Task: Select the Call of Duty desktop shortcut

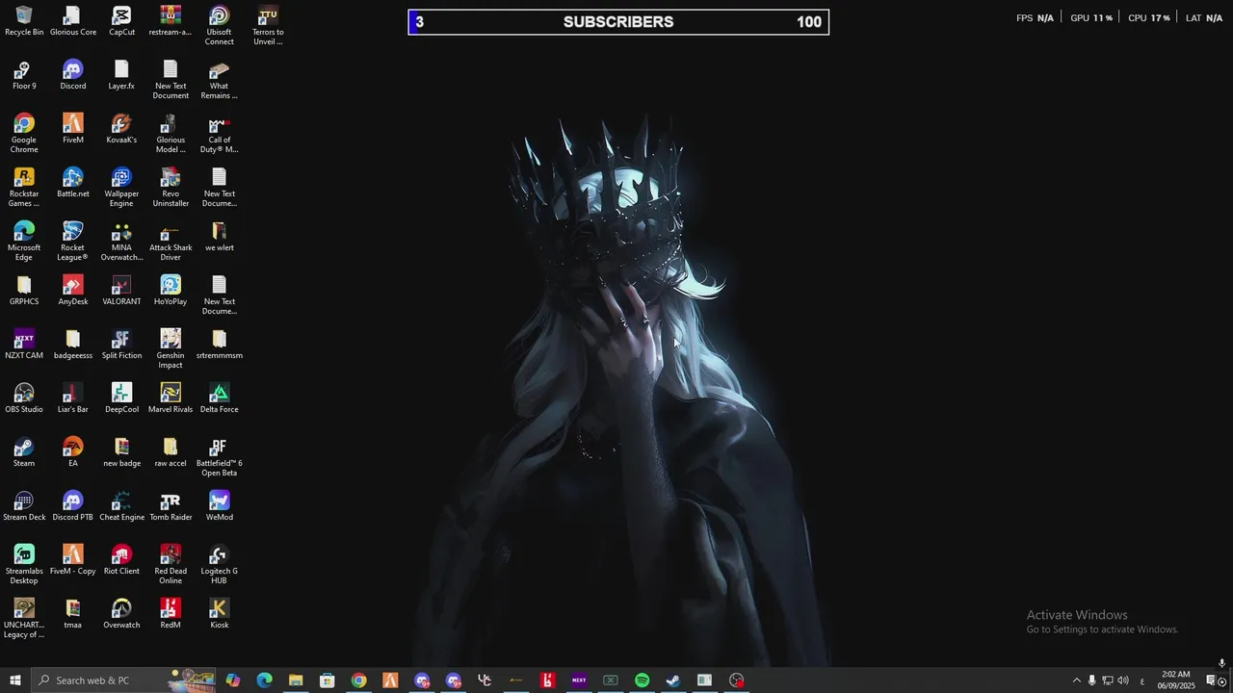Action: pos(219,134)
